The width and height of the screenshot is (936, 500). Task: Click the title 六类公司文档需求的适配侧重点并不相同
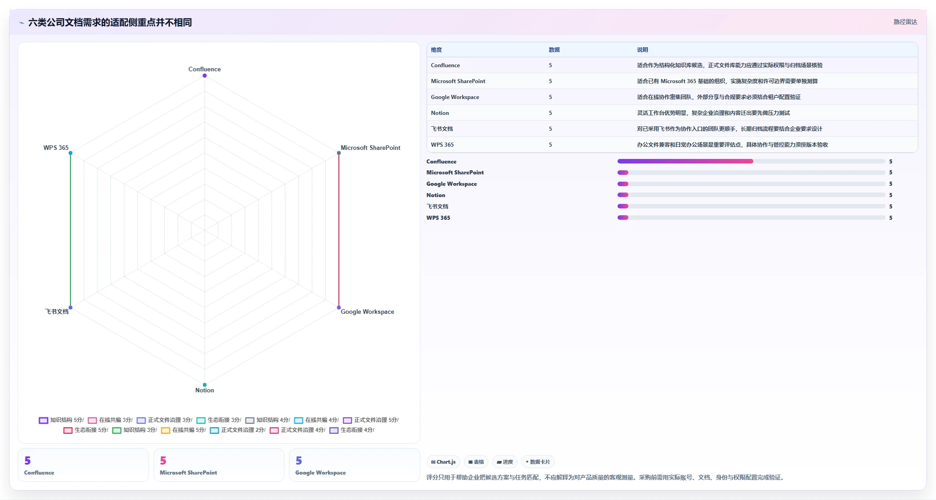[x=110, y=22]
